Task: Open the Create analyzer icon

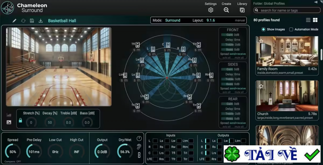Action: pos(226,10)
